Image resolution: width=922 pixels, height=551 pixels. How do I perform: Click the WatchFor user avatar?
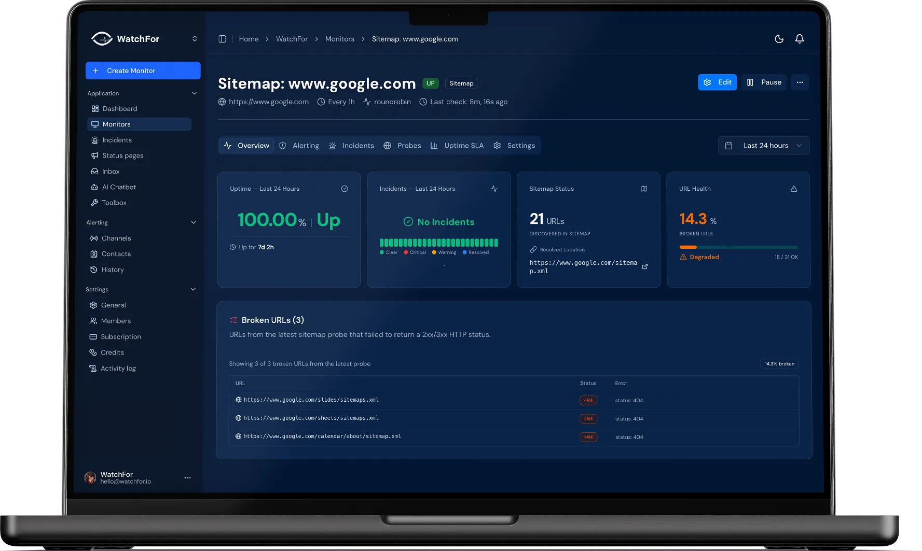pyautogui.click(x=90, y=477)
